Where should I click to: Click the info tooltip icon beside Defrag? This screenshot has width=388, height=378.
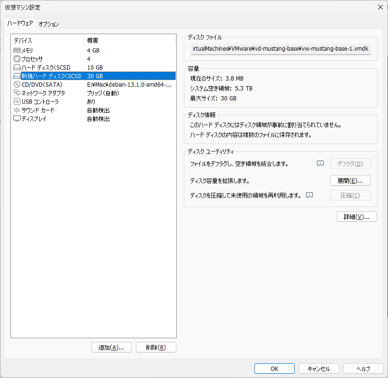(320, 163)
